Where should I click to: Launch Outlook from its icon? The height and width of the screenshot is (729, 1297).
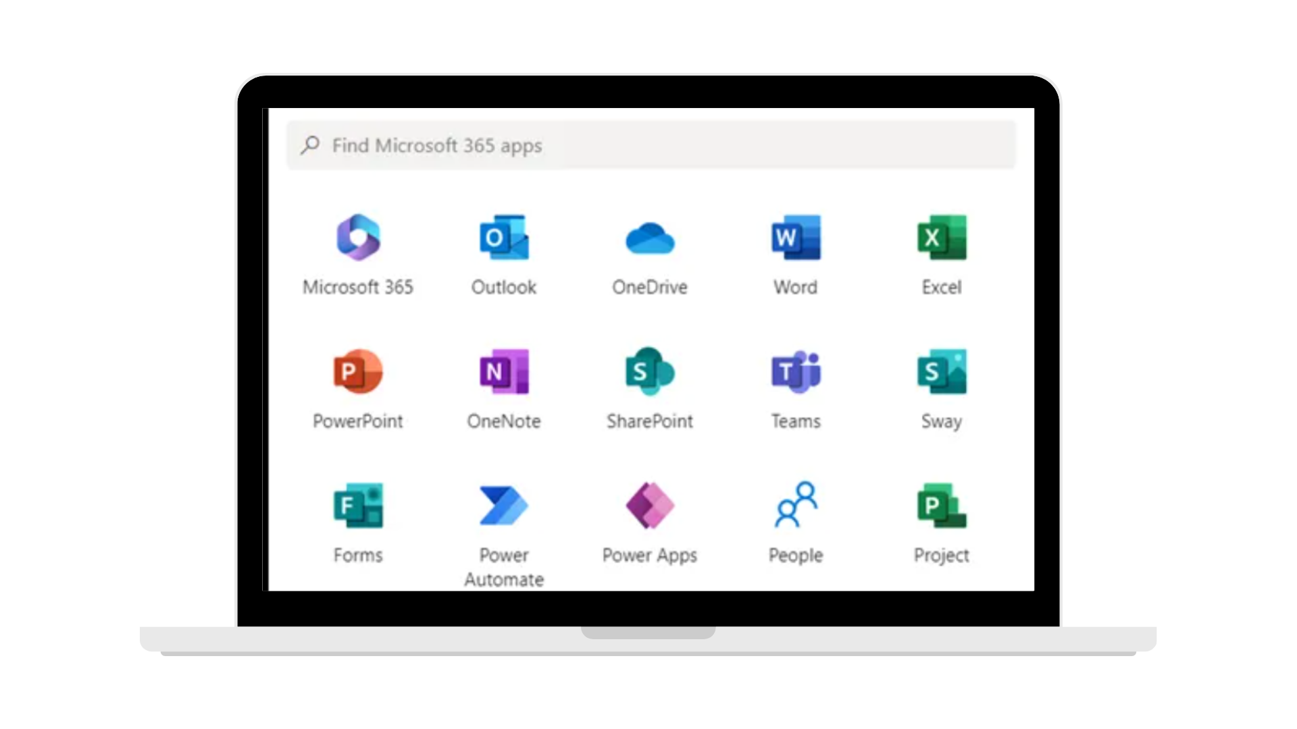(504, 238)
